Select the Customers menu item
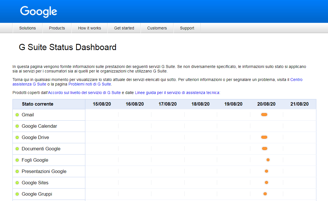This screenshot has height=201, width=328. tap(157, 28)
